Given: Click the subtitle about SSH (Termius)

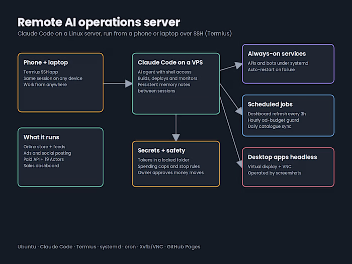Looking at the screenshot, I should pyautogui.click(x=125, y=34).
